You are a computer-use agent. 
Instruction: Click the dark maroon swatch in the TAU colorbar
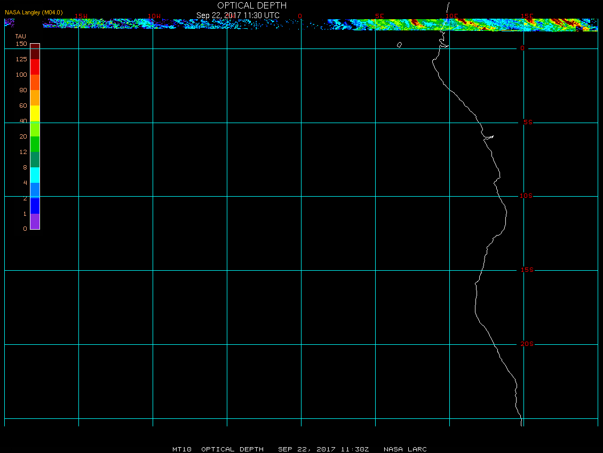pos(35,52)
